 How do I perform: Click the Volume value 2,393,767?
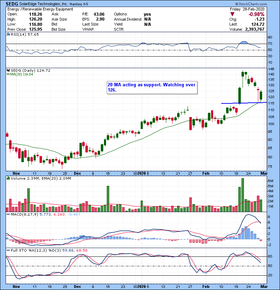tap(254, 29)
